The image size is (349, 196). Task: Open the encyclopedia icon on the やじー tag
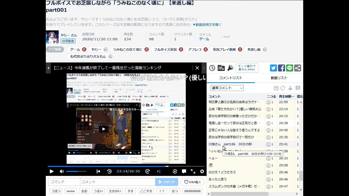[x=106, y=50]
